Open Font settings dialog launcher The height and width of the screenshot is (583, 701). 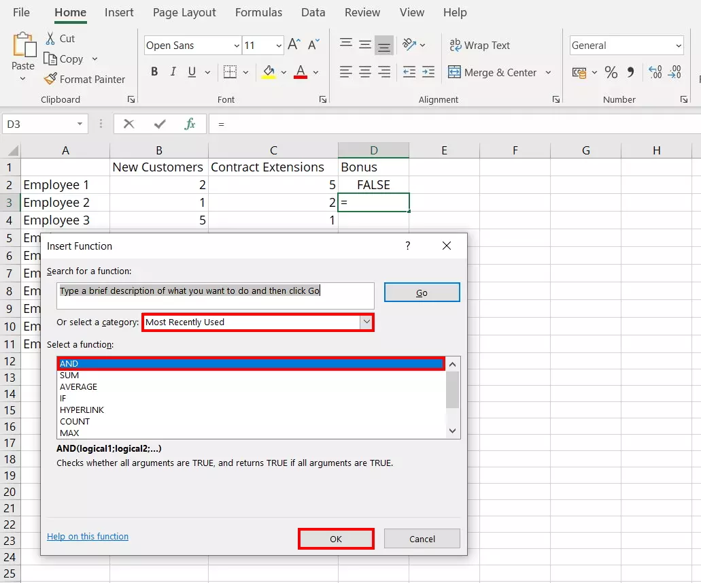(323, 99)
